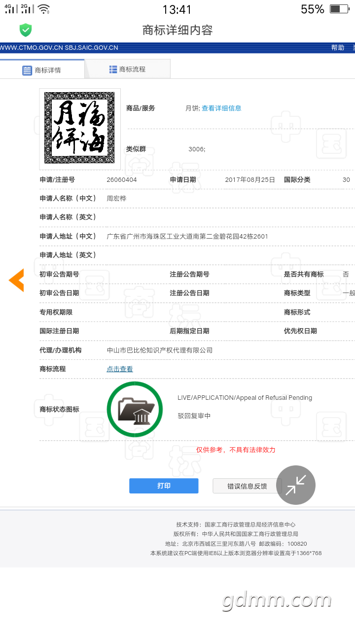
Task: Click the blue 打印 button
Action: [164, 486]
